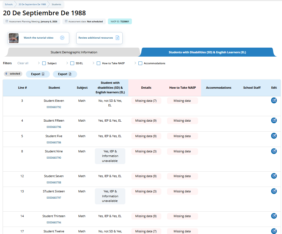Open edit for Student Seven
Viewport: 282px width, 234px height.
click(274, 176)
